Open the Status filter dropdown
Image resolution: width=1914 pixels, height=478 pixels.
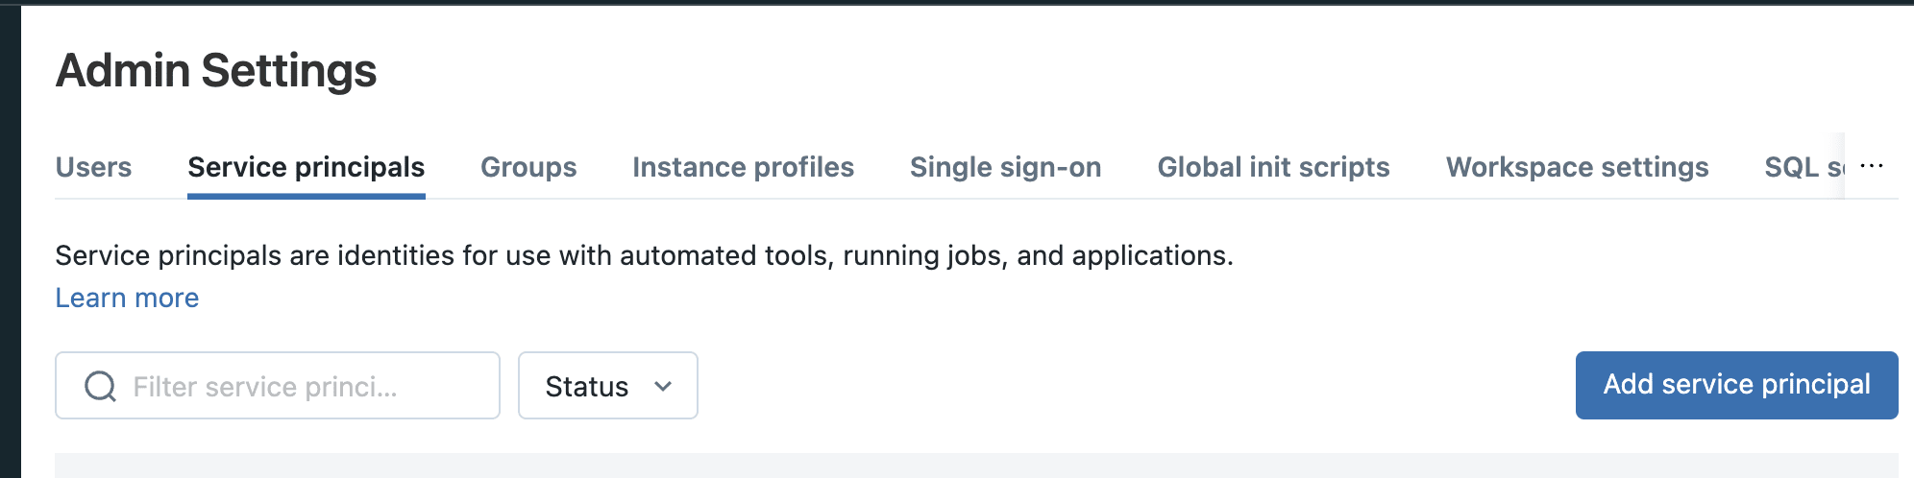coord(587,386)
